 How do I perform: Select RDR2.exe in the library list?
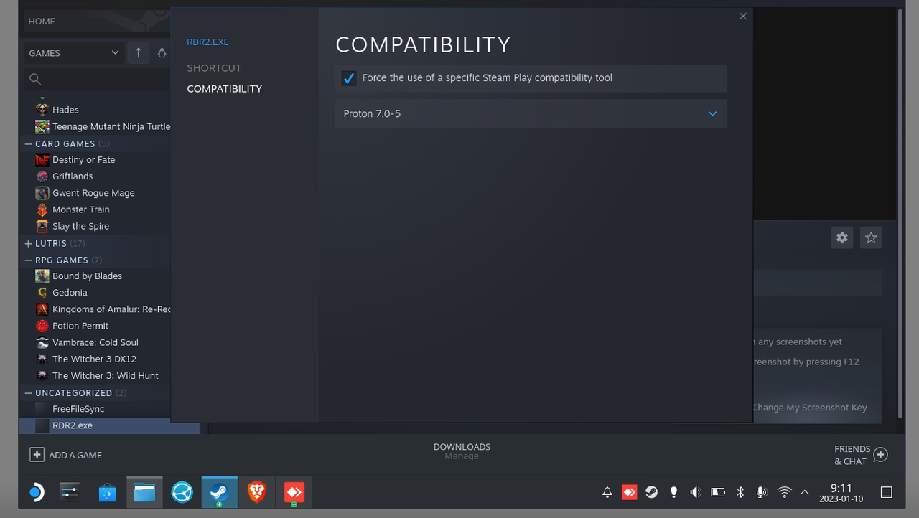click(109, 425)
